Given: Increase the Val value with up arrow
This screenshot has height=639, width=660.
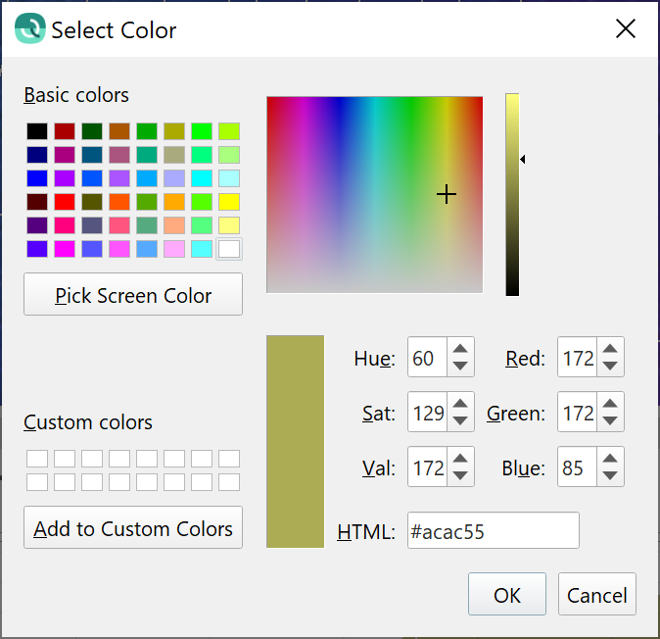Looking at the screenshot, I should [460, 460].
